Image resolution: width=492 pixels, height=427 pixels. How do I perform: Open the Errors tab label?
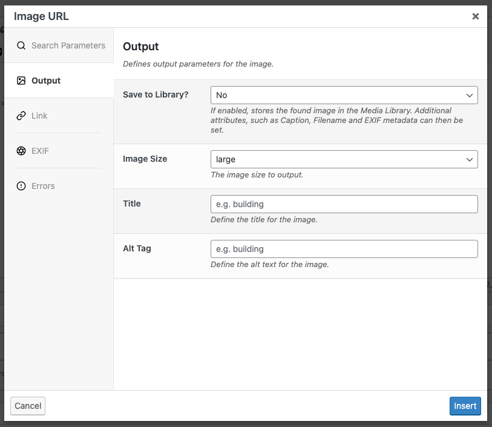(43, 186)
